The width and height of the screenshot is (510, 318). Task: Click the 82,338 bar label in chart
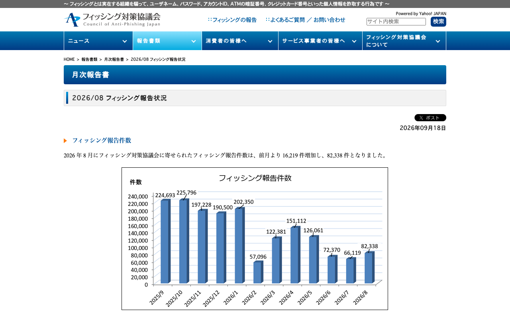coord(369,246)
